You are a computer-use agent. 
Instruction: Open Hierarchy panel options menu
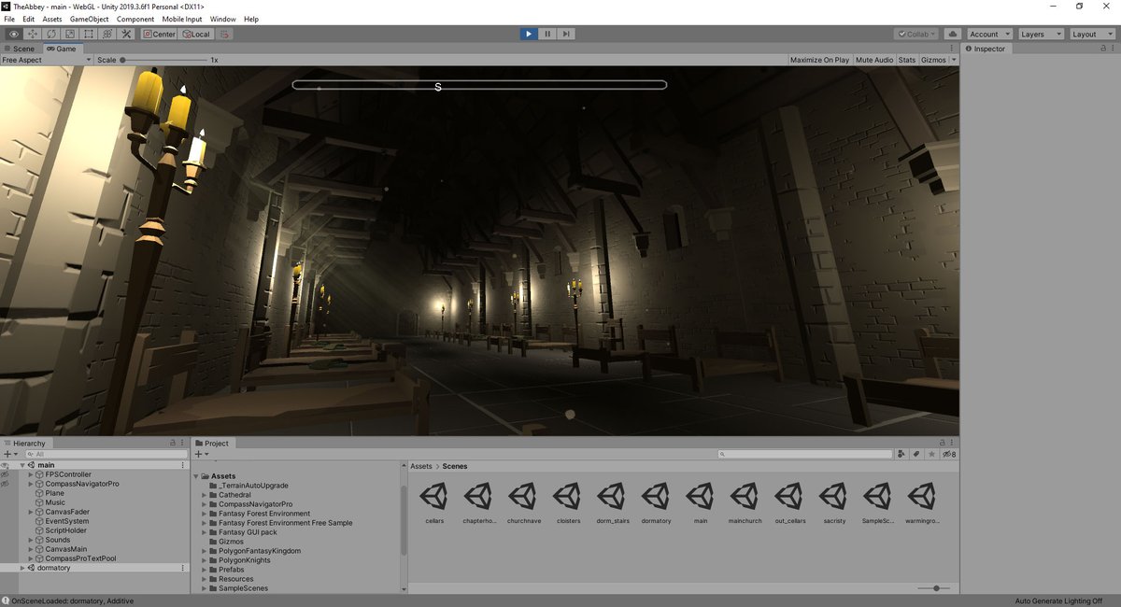pos(182,444)
